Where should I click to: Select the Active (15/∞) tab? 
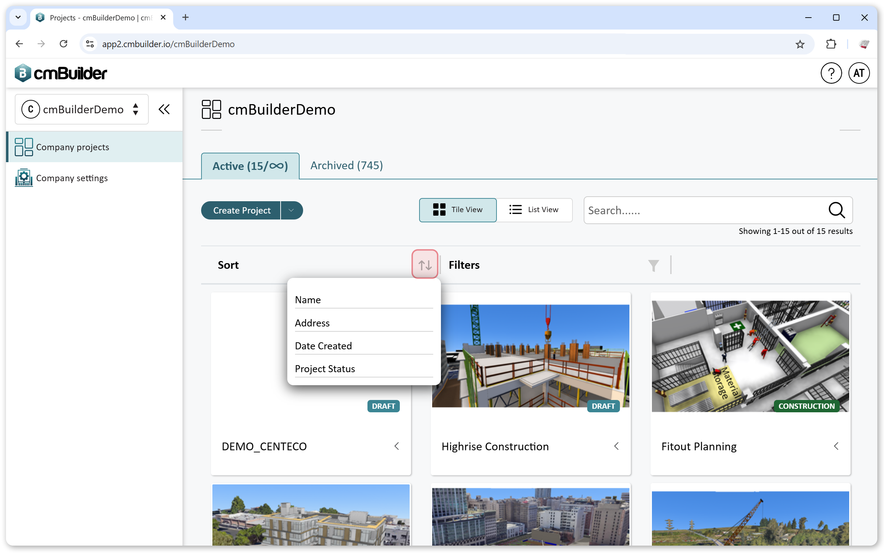coord(250,166)
